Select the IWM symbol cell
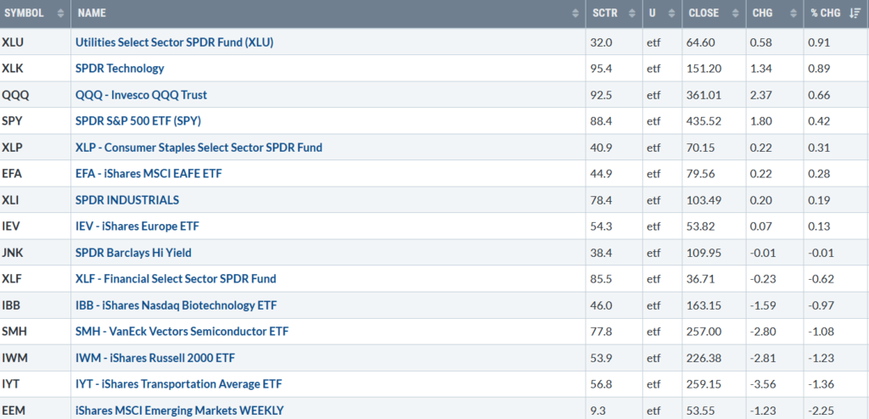This screenshot has width=869, height=419. coord(36,358)
